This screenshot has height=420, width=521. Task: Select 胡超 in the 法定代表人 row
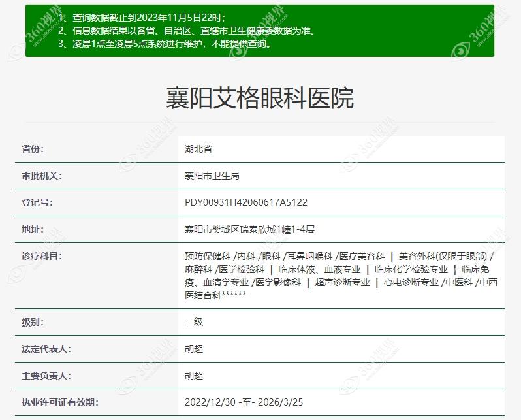pos(194,349)
